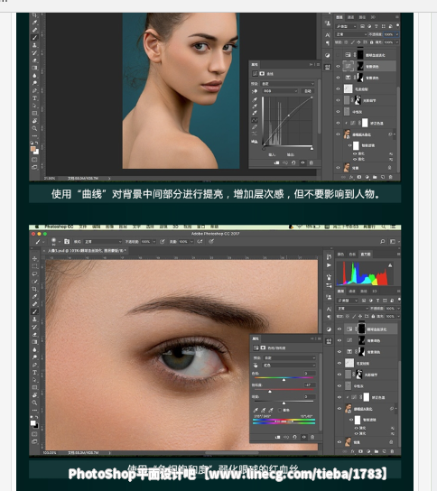Hide smart object portrait layer in lower panel
Screen dimensions: 437x491
coord(339,408)
